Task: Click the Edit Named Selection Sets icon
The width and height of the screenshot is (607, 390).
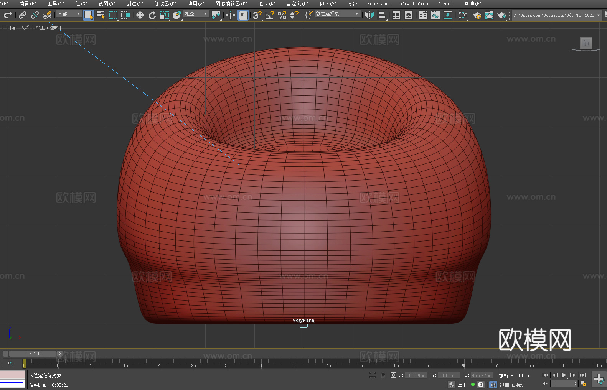Action: [x=309, y=15]
